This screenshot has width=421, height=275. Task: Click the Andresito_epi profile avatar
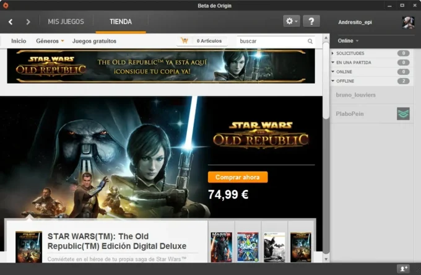pos(408,22)
